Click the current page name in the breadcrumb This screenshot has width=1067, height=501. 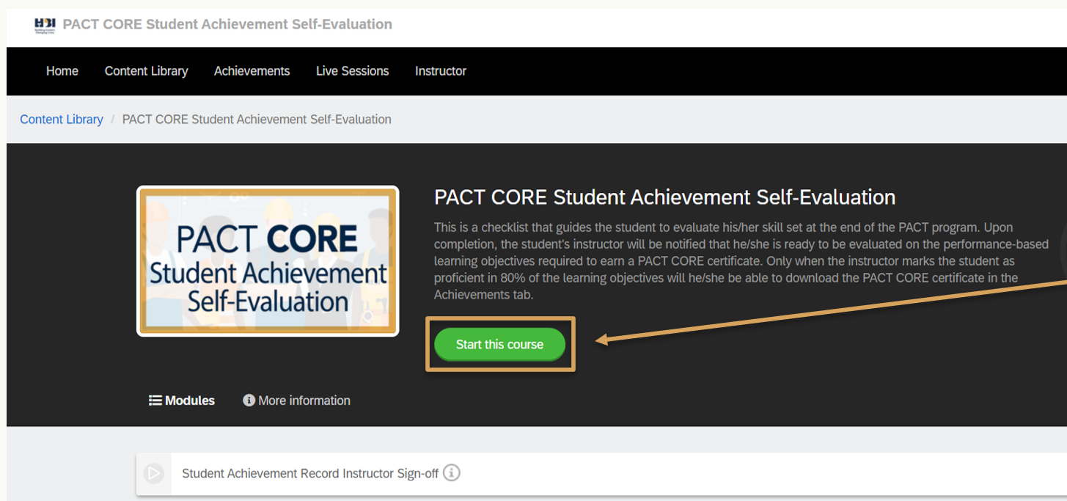coord(257,120)
